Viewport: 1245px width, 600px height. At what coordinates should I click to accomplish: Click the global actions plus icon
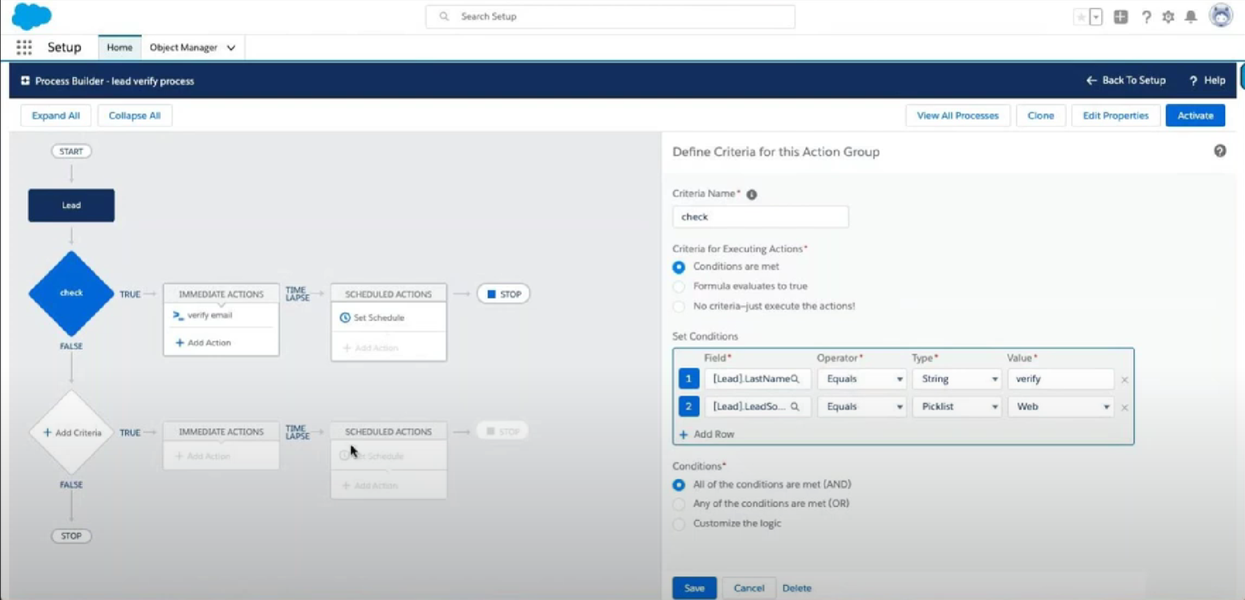[1121, 17]
